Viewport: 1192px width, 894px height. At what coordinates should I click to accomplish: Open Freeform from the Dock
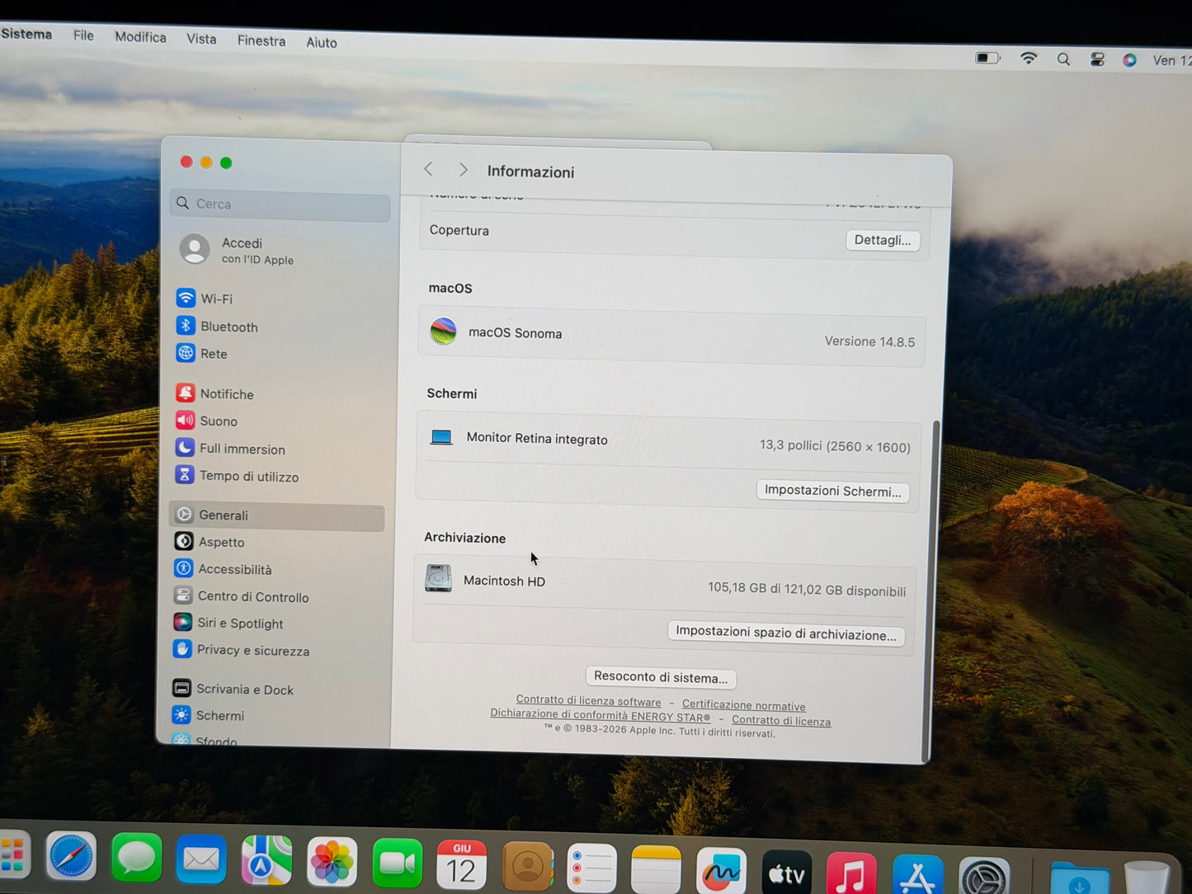[721, 872]
